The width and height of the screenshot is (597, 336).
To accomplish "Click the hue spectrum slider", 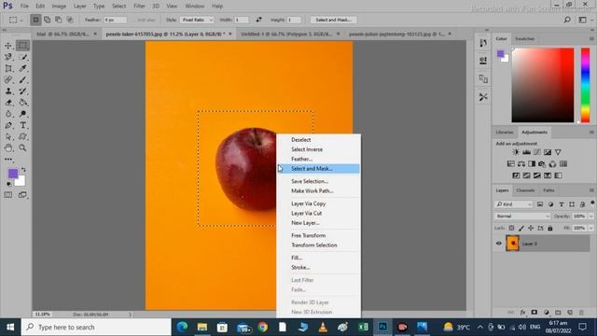I will pyautogui.click(x=585, y=85).
